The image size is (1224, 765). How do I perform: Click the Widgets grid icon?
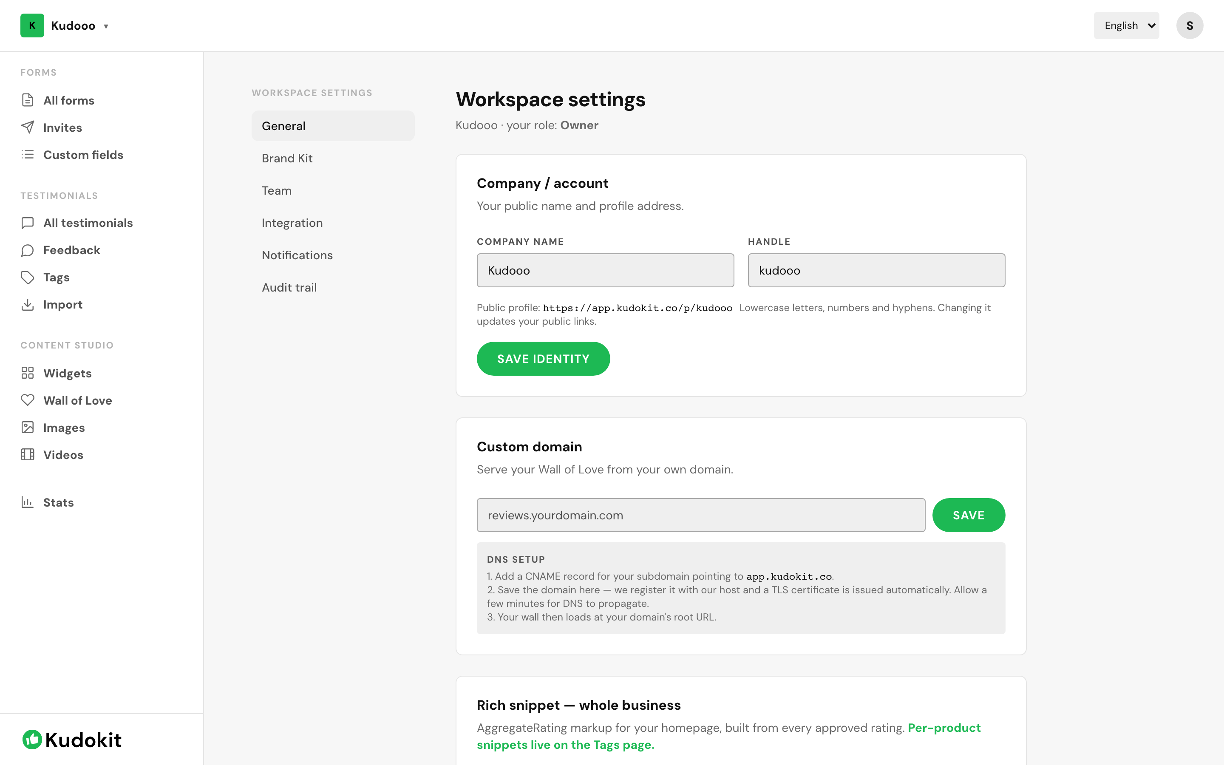28,373
